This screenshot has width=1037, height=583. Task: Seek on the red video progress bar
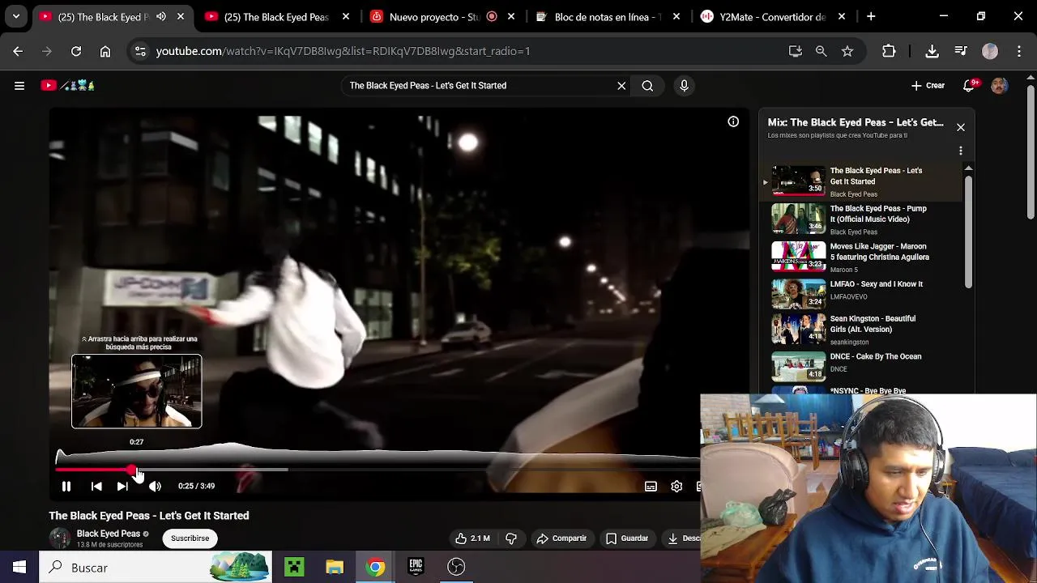[93, 470]
